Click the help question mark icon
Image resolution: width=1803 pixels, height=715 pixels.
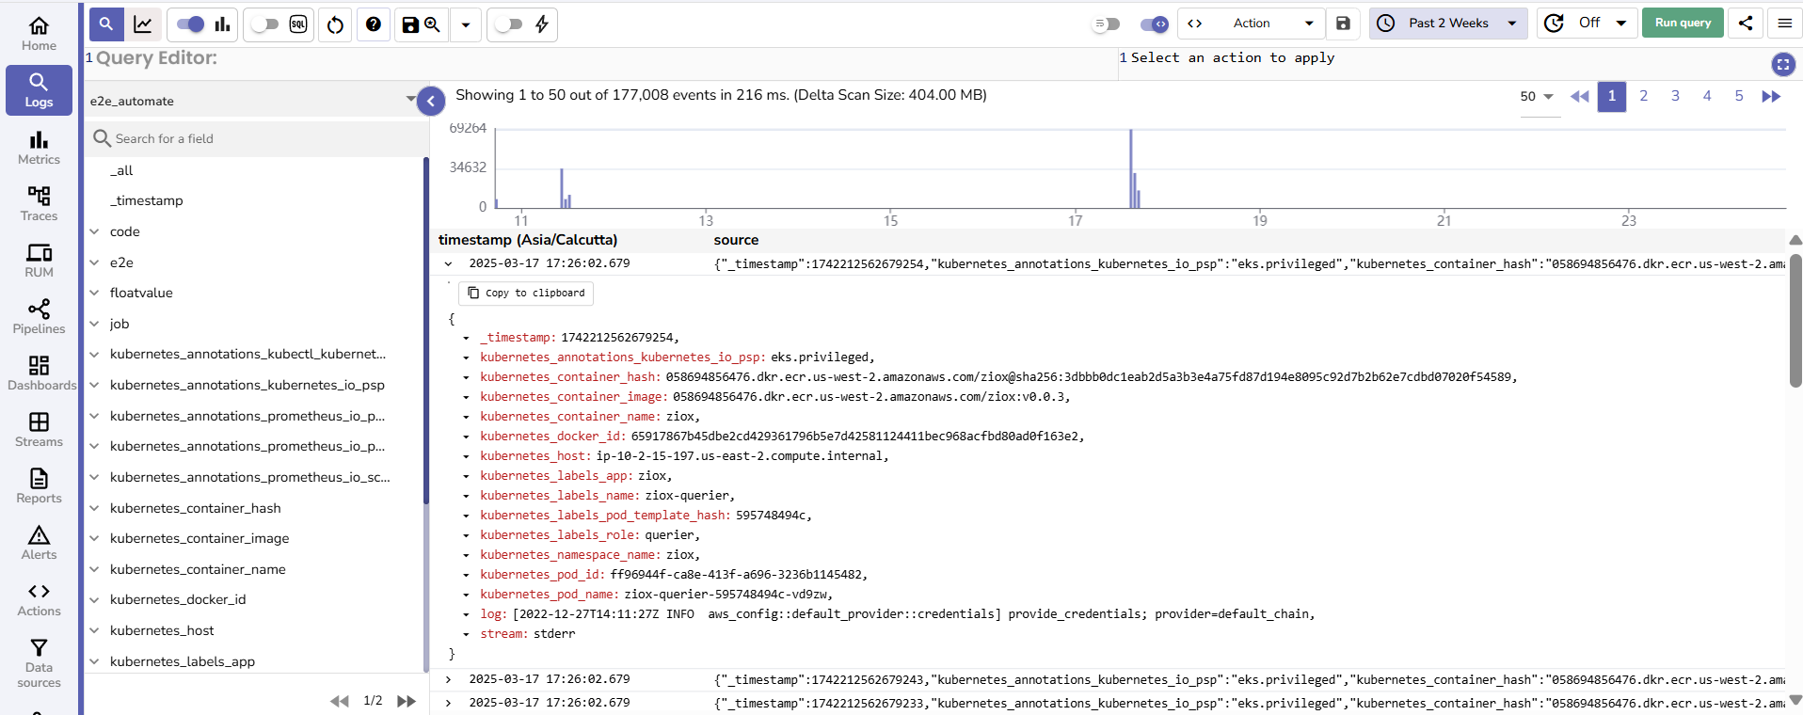[x=374, y=24]
